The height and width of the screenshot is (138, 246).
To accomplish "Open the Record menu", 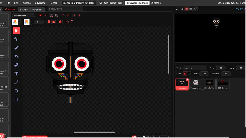I will pyautogui.click(x=54, y=3).
